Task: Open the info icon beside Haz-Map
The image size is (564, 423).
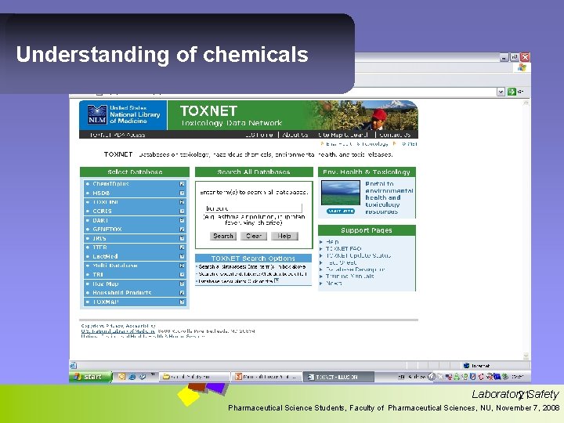Action: pyautogui.click(x=182, y=284)
